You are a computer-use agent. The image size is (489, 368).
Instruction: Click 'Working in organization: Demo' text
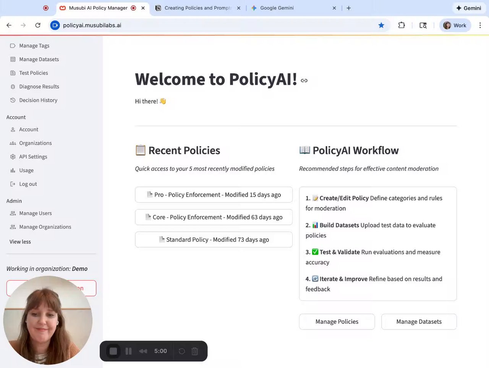[47, 269]
